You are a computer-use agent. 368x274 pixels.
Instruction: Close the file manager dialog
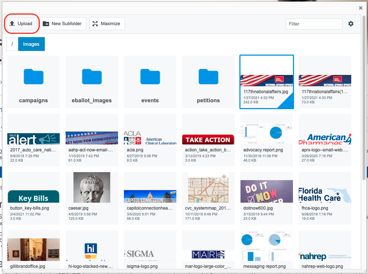[360, 8]
